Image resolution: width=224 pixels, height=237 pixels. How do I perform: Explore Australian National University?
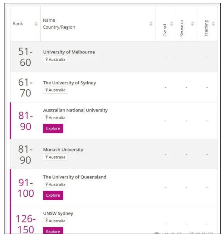[53, 128]
